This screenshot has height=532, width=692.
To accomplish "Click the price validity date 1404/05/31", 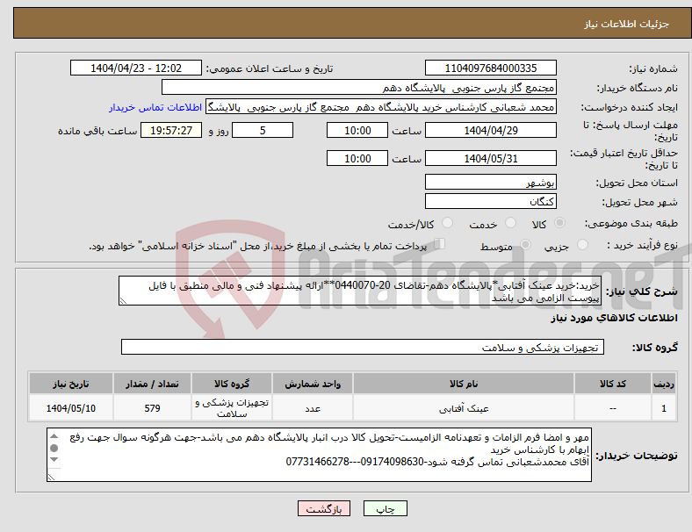I will click(x=490, y=158).
